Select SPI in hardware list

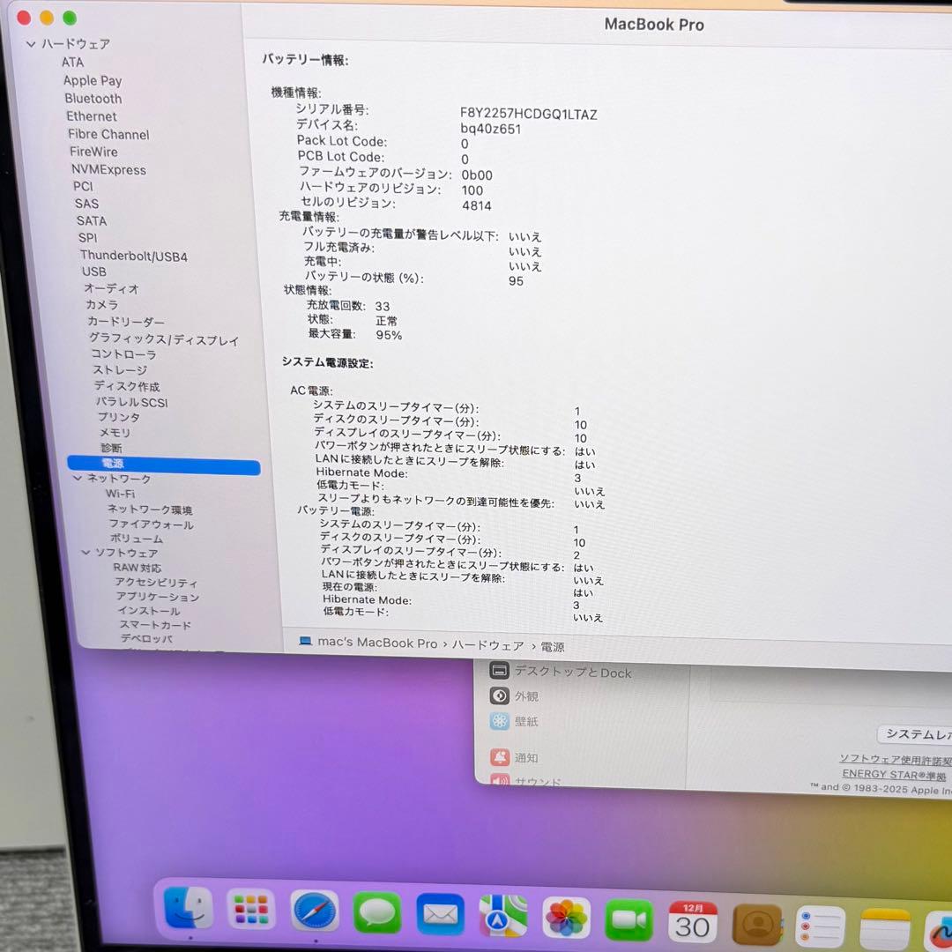[x=86, y=237]
